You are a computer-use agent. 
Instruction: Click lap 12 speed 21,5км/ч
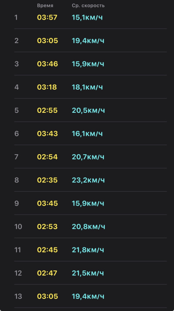click(88, 273)
